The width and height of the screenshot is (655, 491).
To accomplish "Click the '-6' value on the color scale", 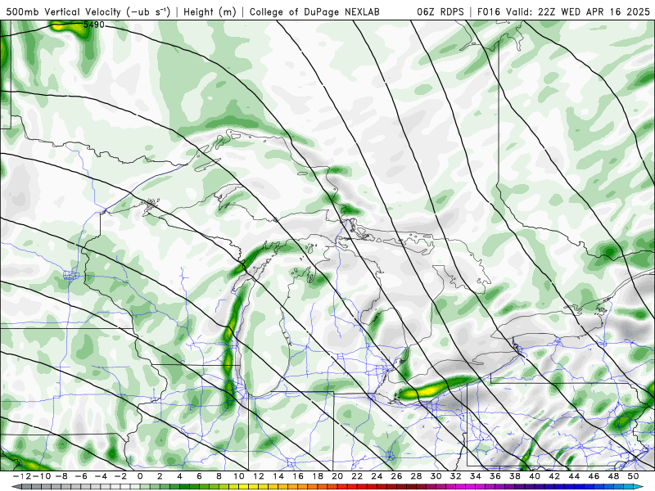I will (80, 476).
